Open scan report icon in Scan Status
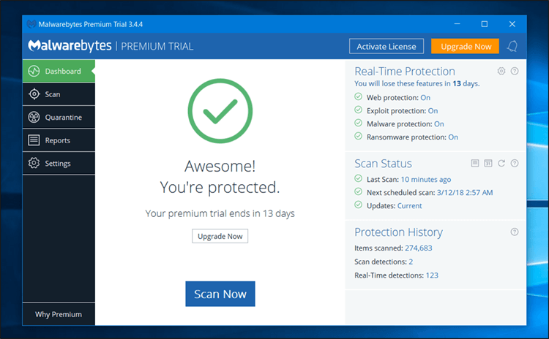The image size is (549, 339). (475, 163)
